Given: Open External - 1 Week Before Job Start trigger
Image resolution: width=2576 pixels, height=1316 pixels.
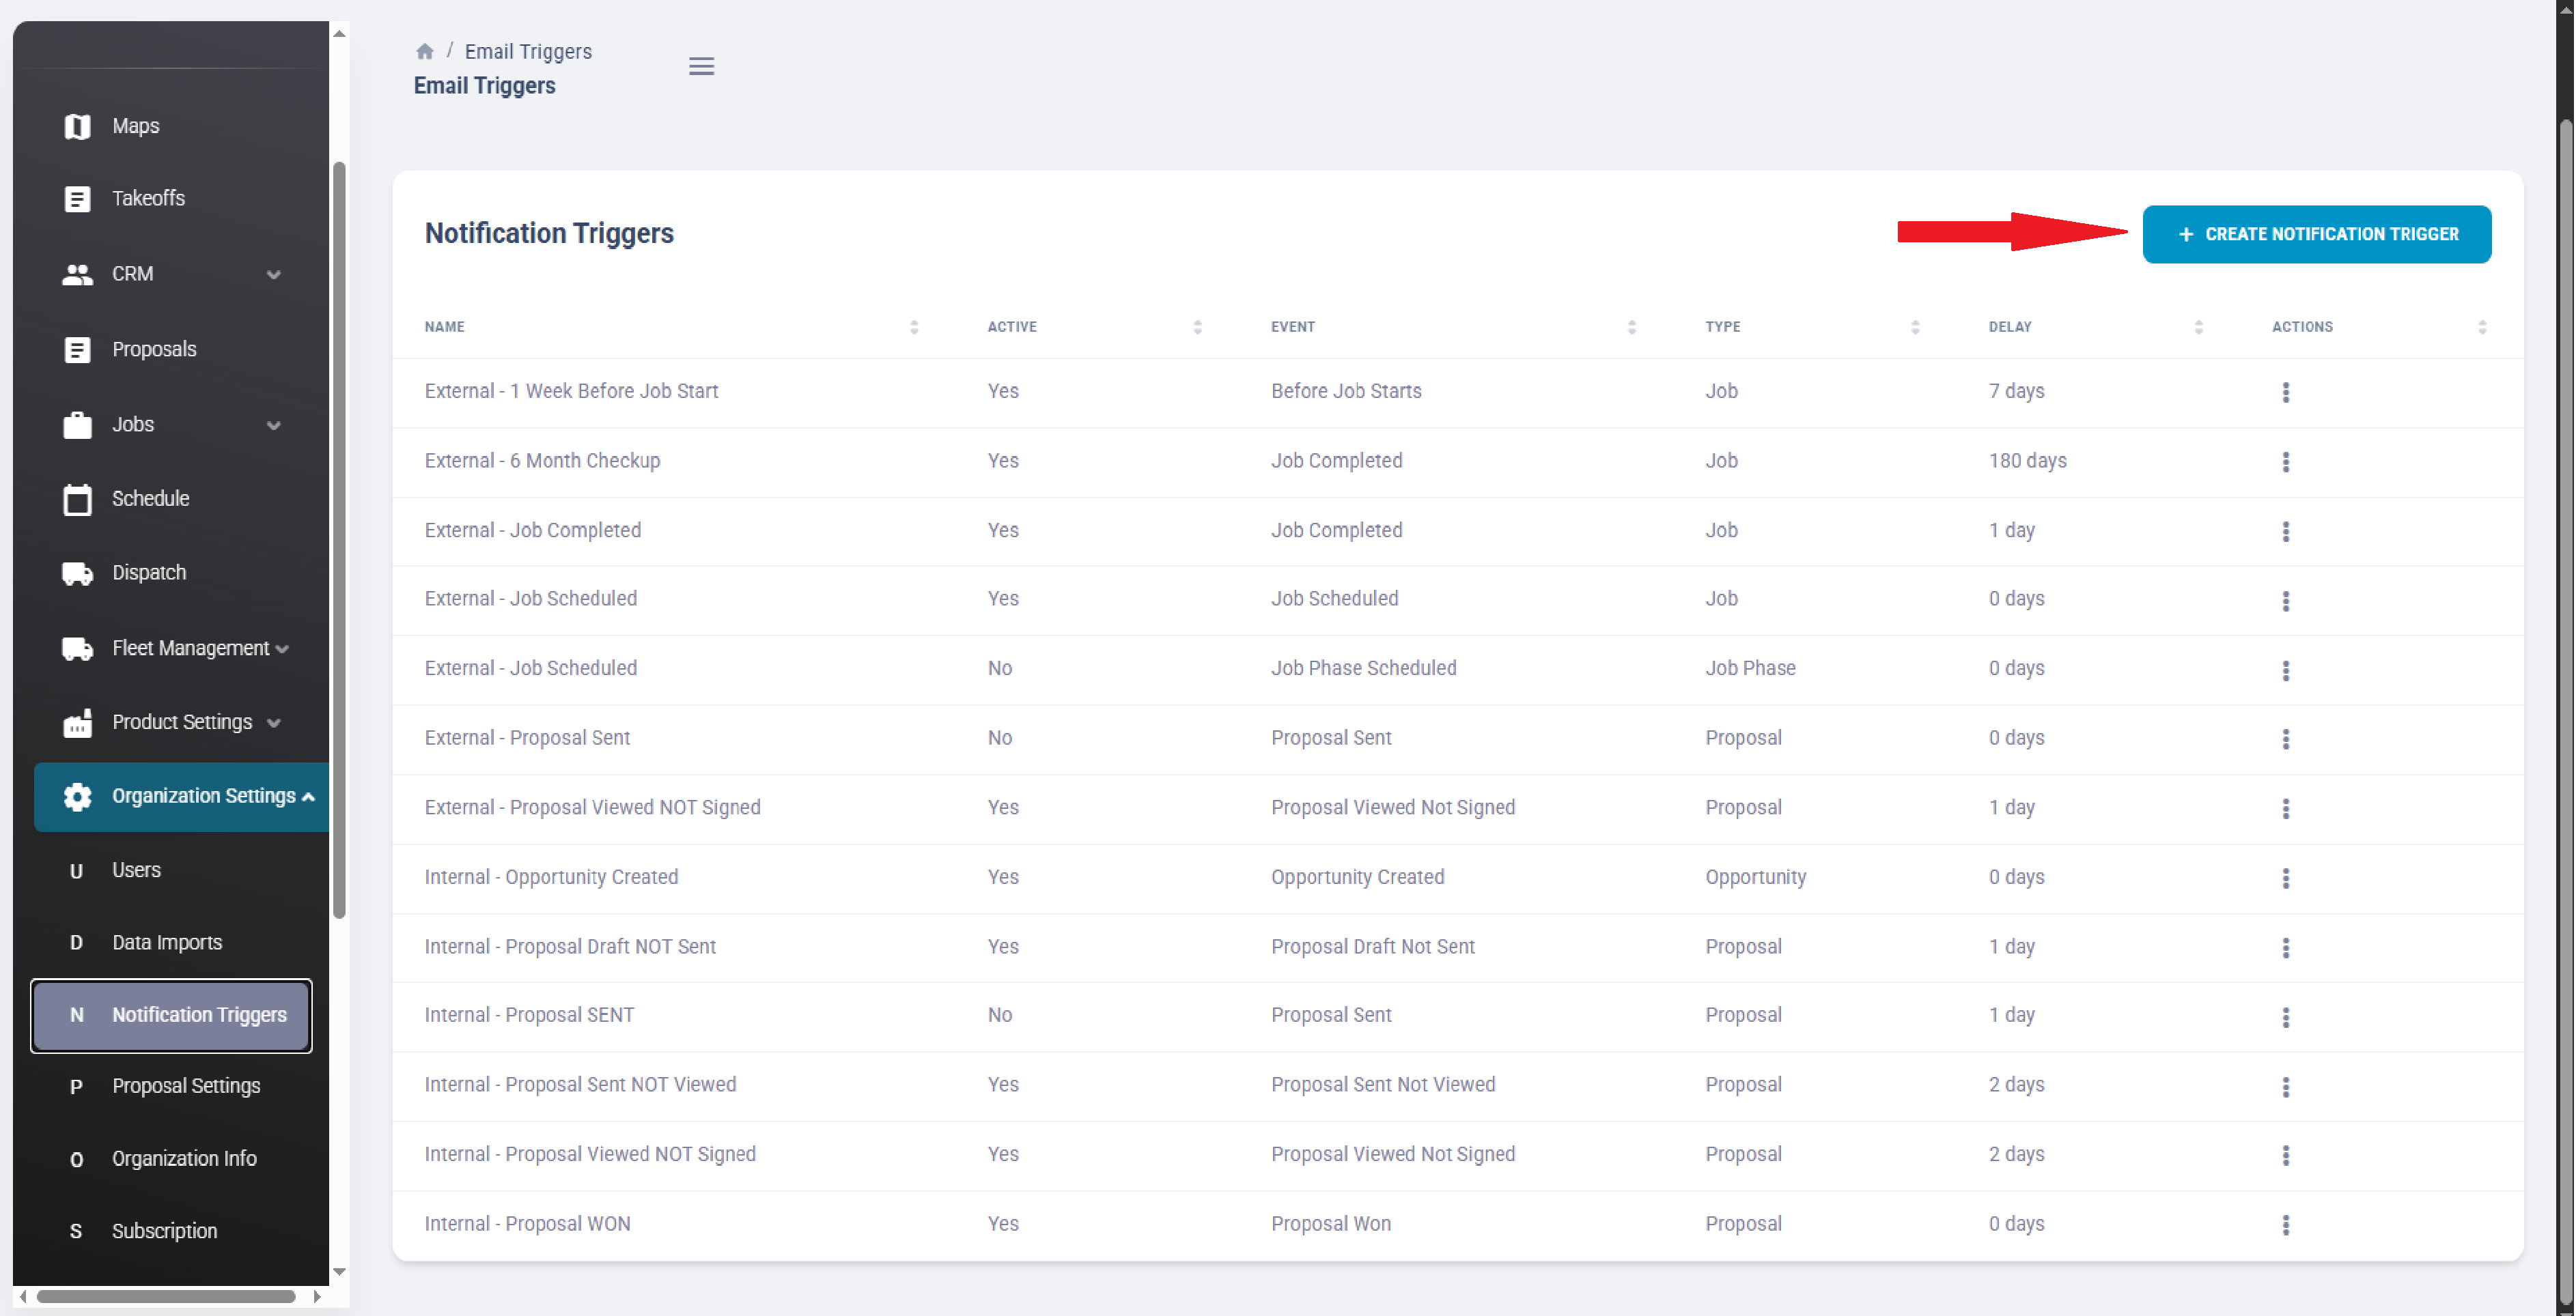Looking at the screenshot, I should [x=571, y=392].
